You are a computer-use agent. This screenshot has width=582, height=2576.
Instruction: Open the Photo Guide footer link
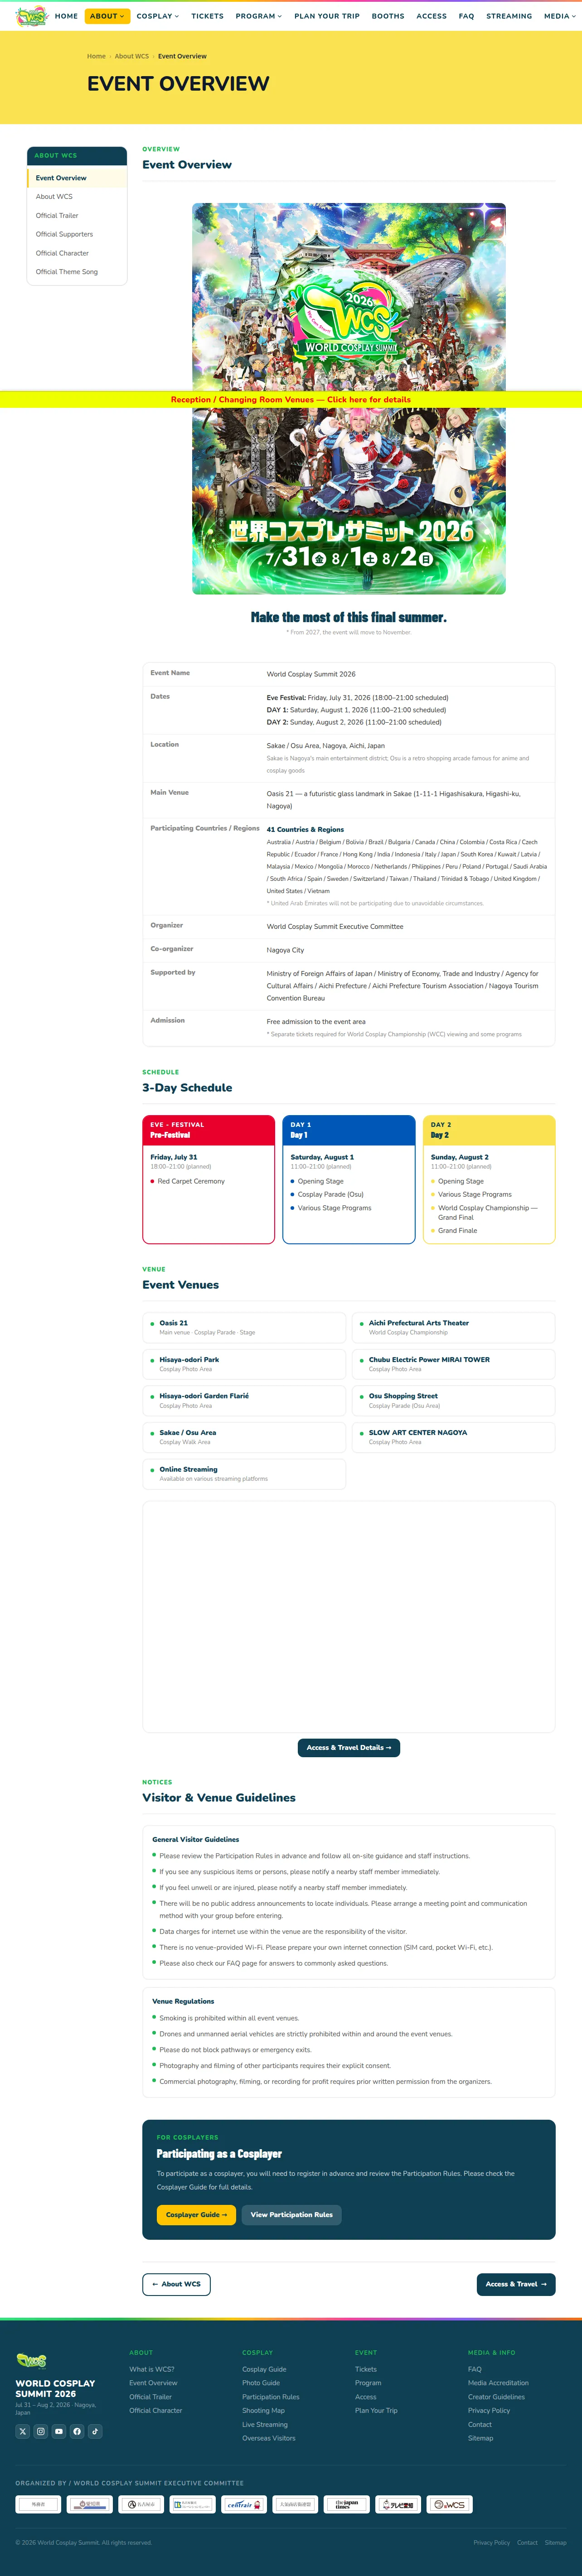(261, 2383)
